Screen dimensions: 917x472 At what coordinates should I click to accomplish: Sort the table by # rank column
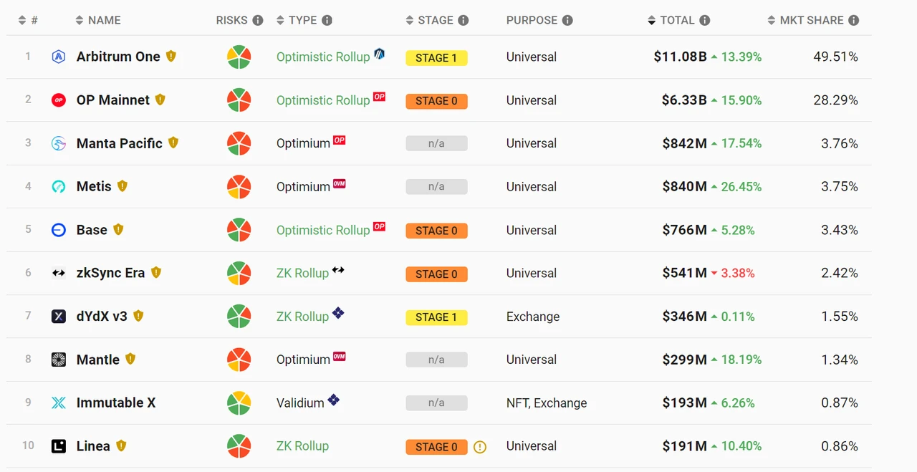28,20
